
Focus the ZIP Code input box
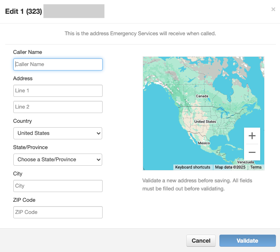[x=58, y=212]
